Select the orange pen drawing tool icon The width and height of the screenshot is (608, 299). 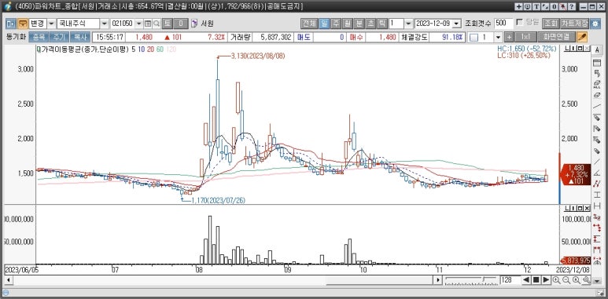tap(582, 37)
